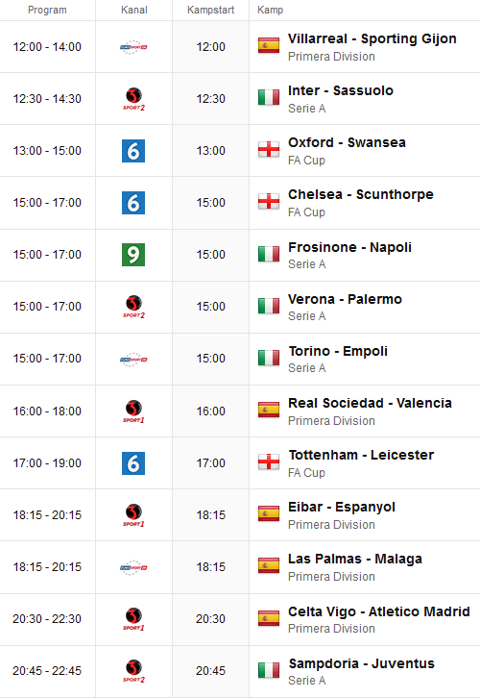Image resolution: width=480 pixels, height=698 pixels.
Task: Open the Tottenham - Leicester FA Cup match
Action: point(361,455)
